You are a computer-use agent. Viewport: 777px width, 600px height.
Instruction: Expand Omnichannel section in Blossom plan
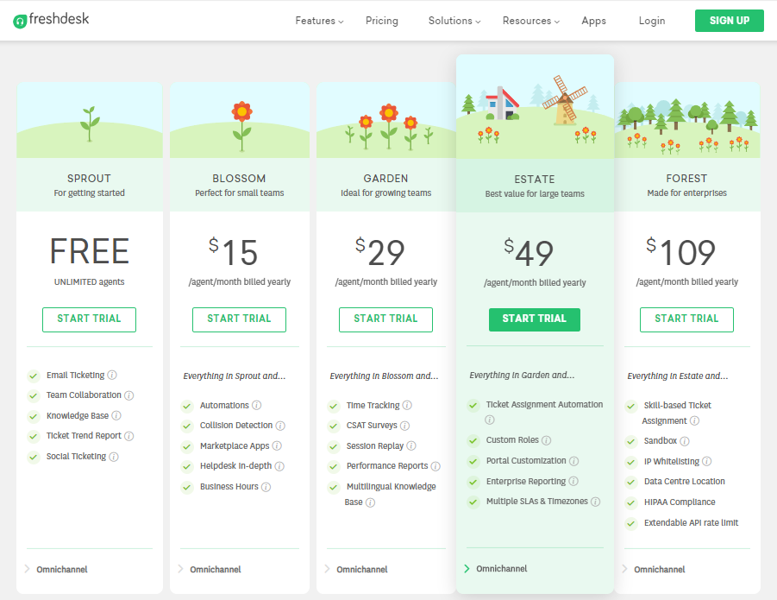[x=210, y=569]
